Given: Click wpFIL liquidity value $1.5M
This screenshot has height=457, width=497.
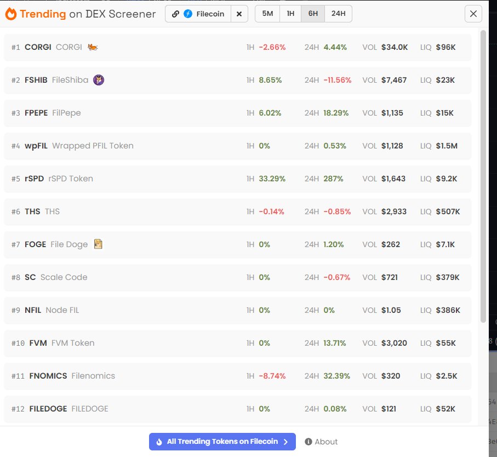Looking at the screenshot, I should [x=447, y=146].
